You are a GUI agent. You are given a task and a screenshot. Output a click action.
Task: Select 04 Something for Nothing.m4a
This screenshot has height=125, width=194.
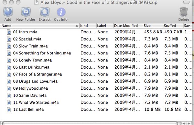point(42,53)
